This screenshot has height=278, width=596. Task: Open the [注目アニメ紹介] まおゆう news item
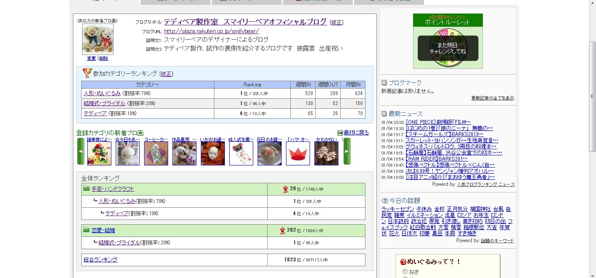pos(450,177)
